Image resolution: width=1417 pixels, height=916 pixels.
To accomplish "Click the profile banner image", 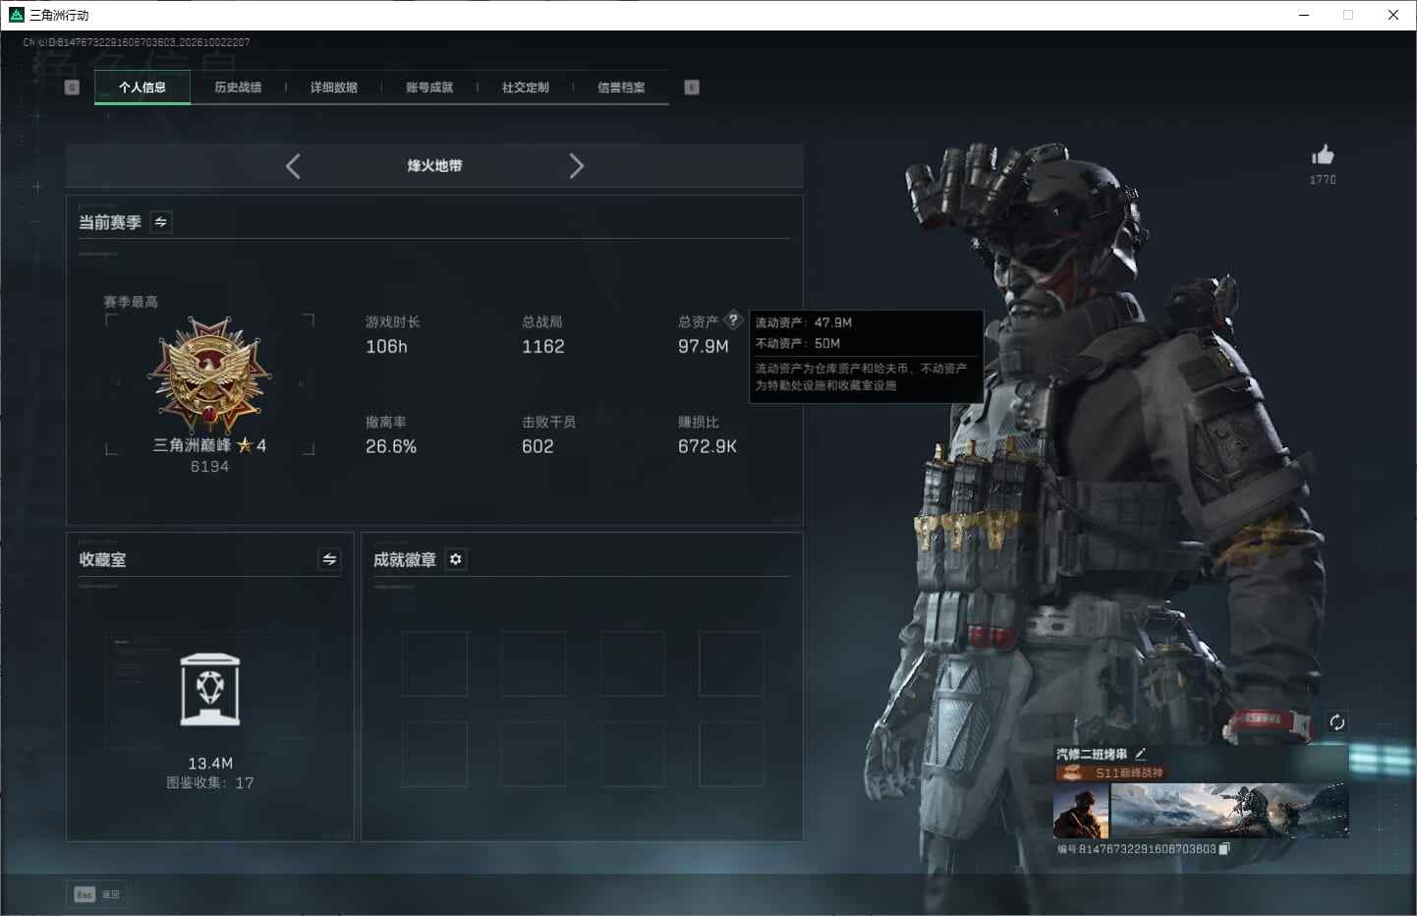I will [1229, 811].
